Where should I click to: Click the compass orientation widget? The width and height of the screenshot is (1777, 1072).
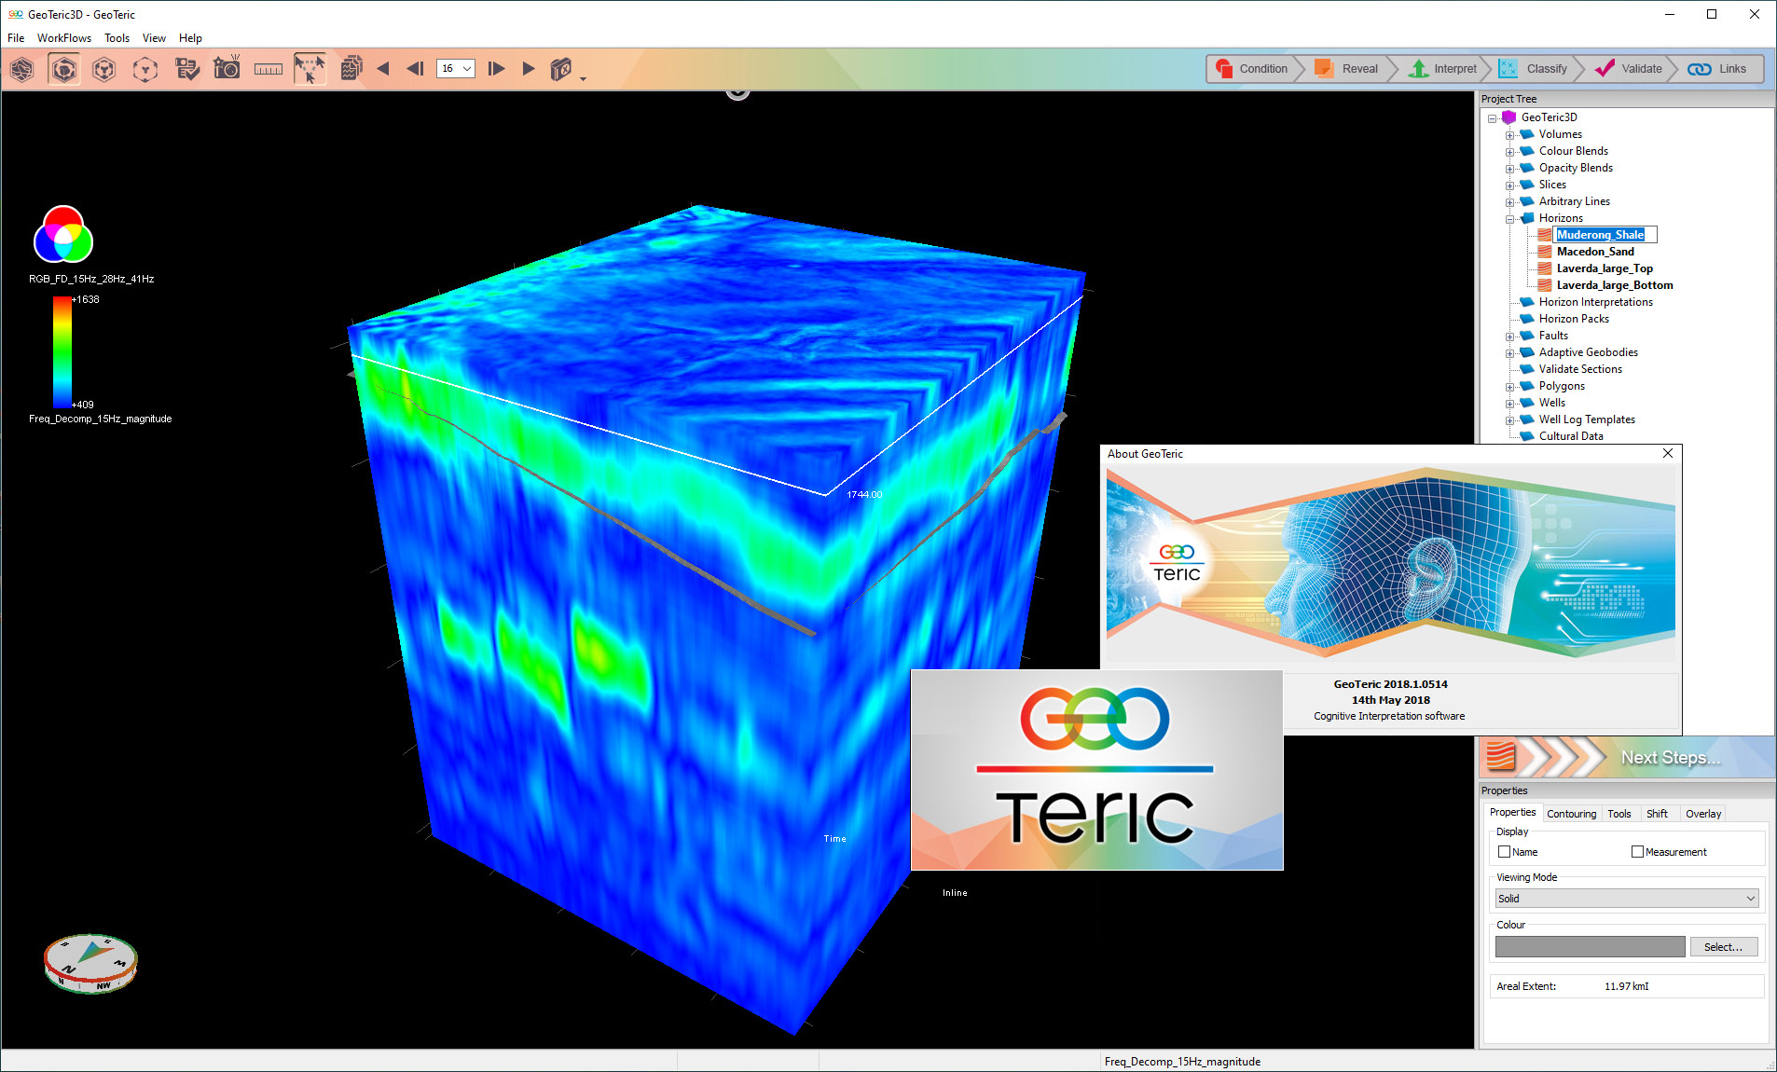pos(90,963)
